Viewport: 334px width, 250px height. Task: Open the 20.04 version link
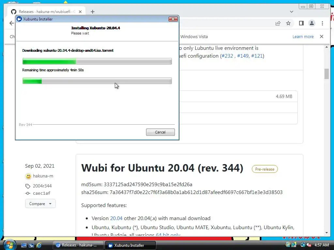[x=116, y=218]
